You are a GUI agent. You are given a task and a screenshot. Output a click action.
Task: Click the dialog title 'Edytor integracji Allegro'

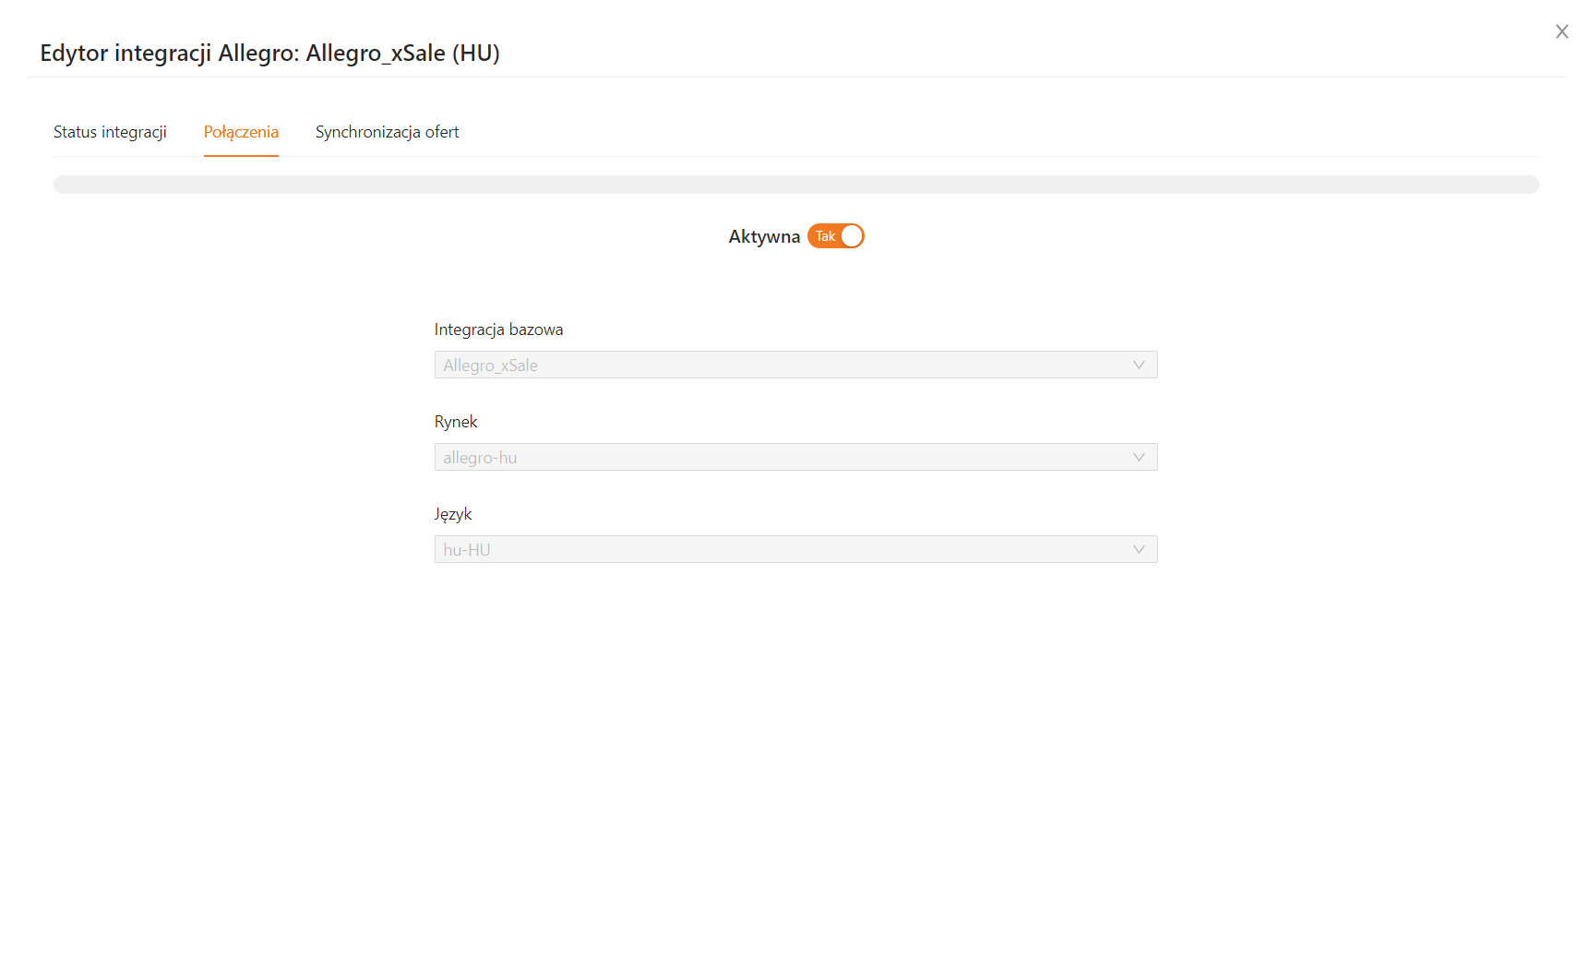[x=269, y=53]
